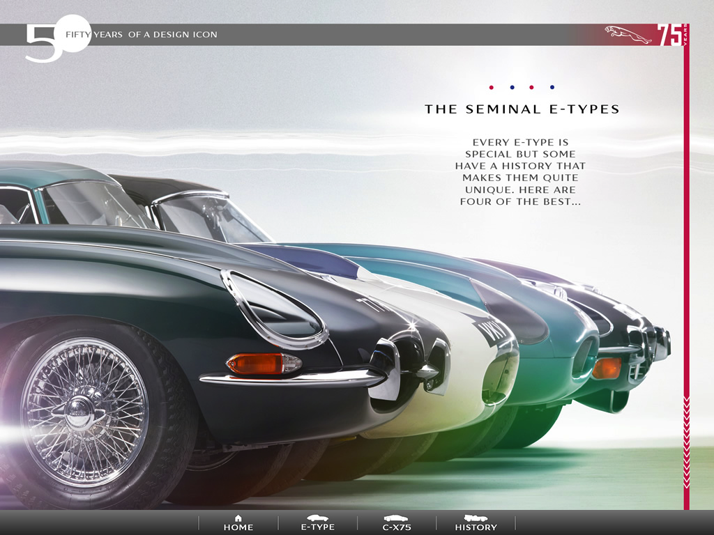This screenshot has height=535, width=714.
Task: Tap the dark green front E-Type's wire wheel
Action: [84, 412]
